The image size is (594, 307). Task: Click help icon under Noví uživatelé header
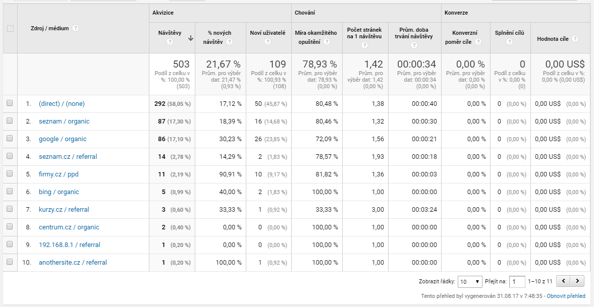pos(268,42)
